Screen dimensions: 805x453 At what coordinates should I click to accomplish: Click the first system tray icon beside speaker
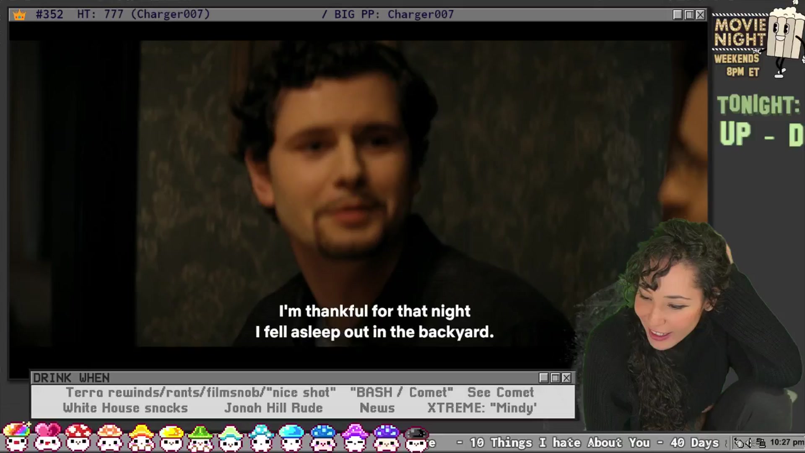(739, 443)
